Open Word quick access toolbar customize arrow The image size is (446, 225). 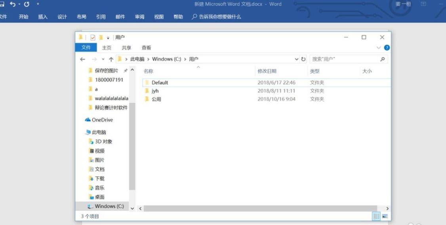point(38,4)
